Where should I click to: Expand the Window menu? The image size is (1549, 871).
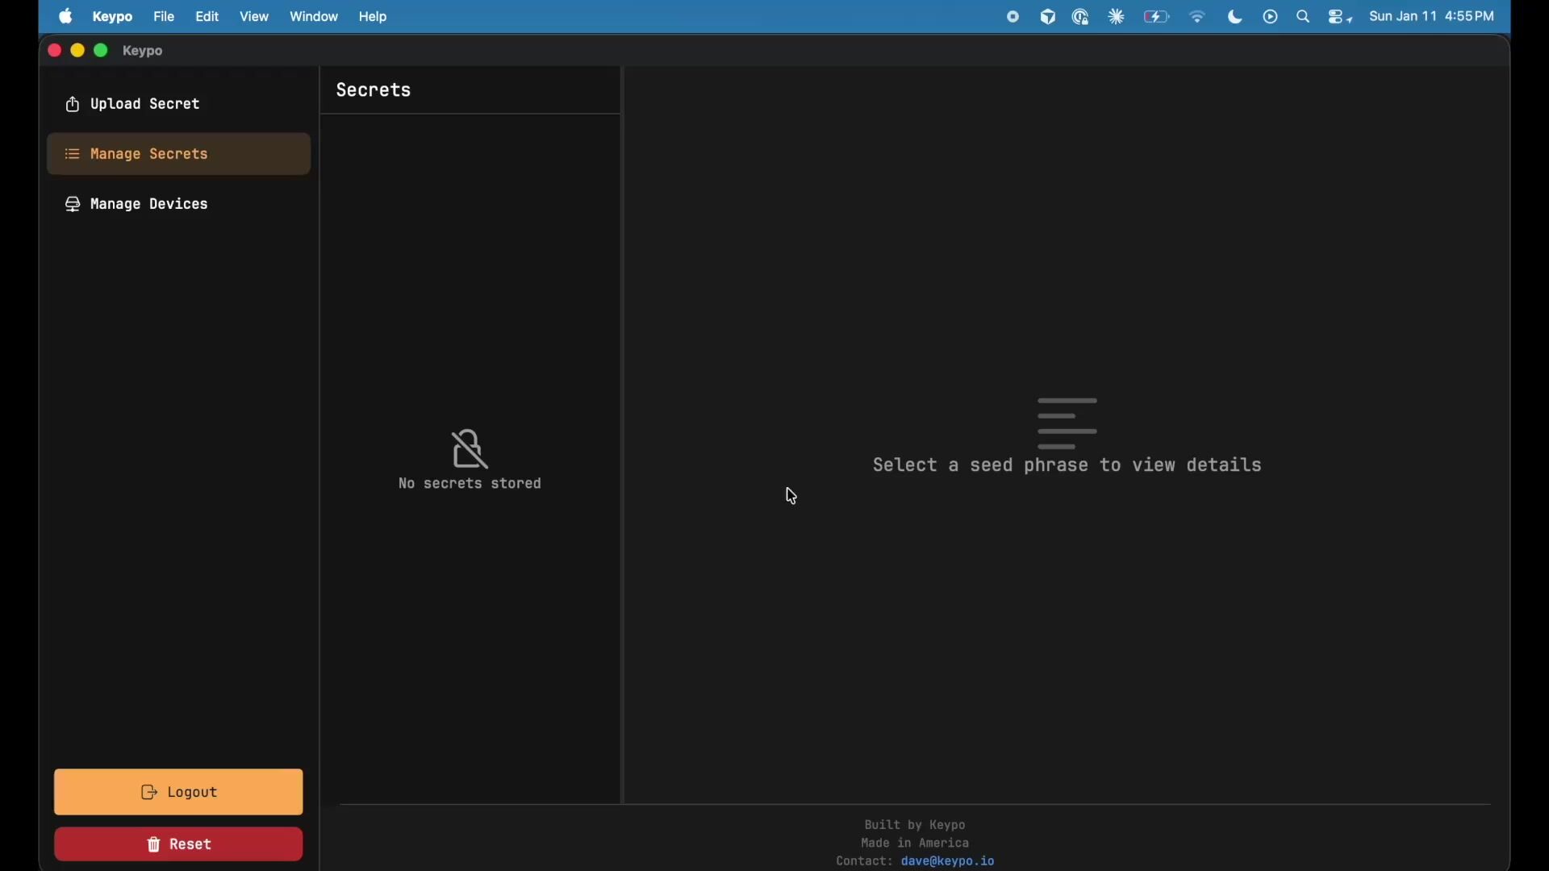(x=315, y=17)
